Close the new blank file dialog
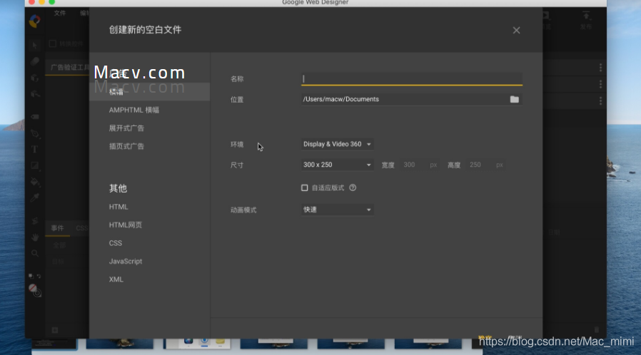Screen dimensions: 641x355 pos(516,30)
